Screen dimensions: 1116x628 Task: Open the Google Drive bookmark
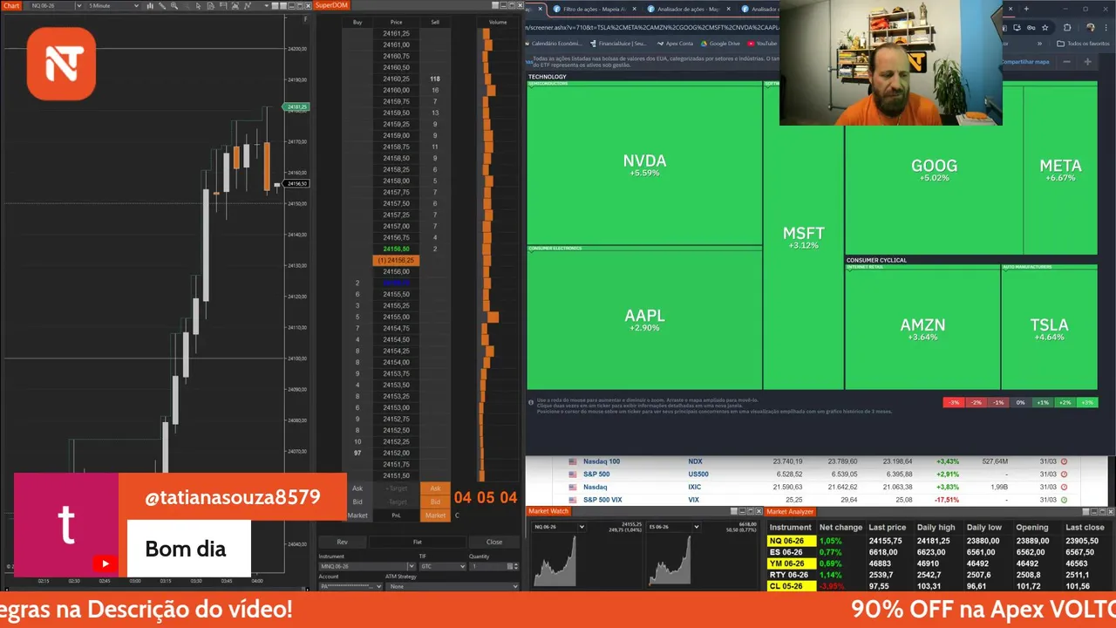click(720, 44)
